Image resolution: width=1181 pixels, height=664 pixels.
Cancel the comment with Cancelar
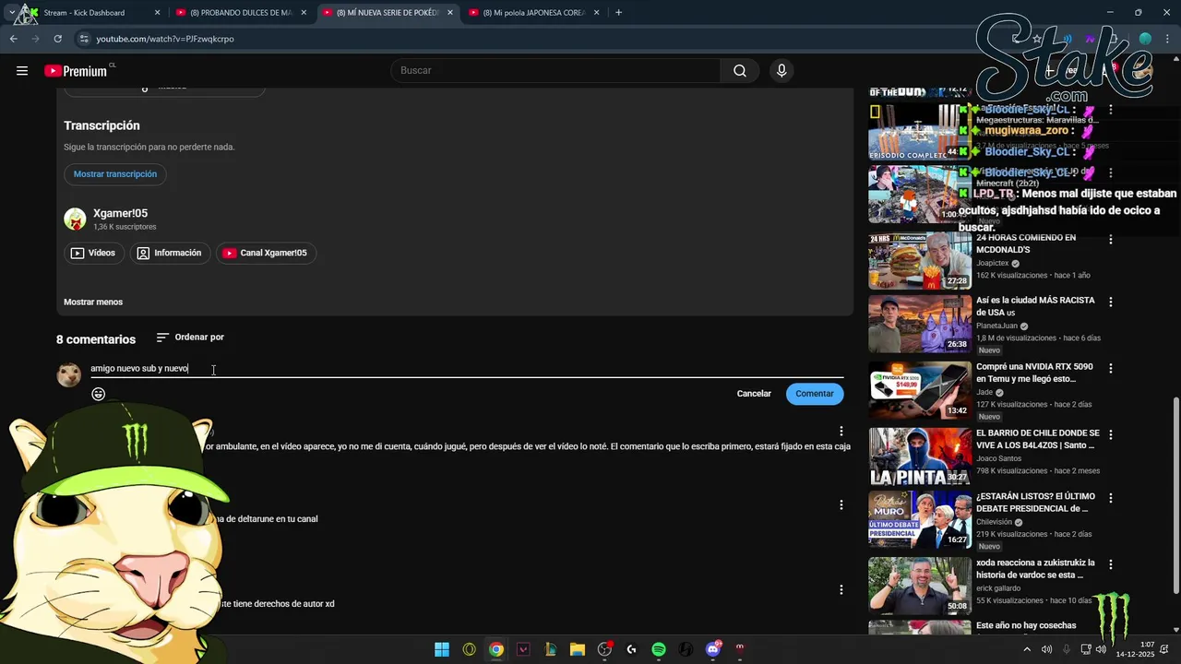pos(754,394)
